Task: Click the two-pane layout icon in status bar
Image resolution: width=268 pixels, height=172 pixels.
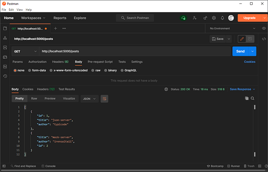Action: [x=260, y=166]
